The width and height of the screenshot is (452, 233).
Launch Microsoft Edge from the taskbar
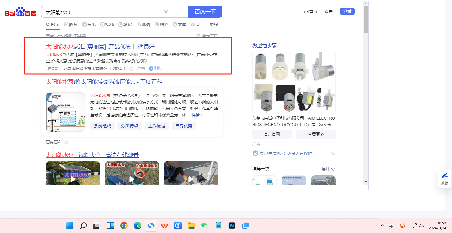click(x=137, y=226)
